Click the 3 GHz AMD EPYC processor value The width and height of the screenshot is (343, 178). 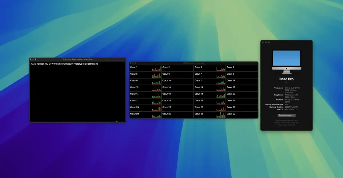tap(292, 90)
